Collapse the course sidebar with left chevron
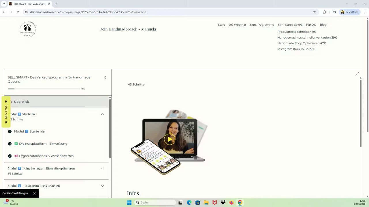This screenshot has height=207, width=369. coord(105,77)
